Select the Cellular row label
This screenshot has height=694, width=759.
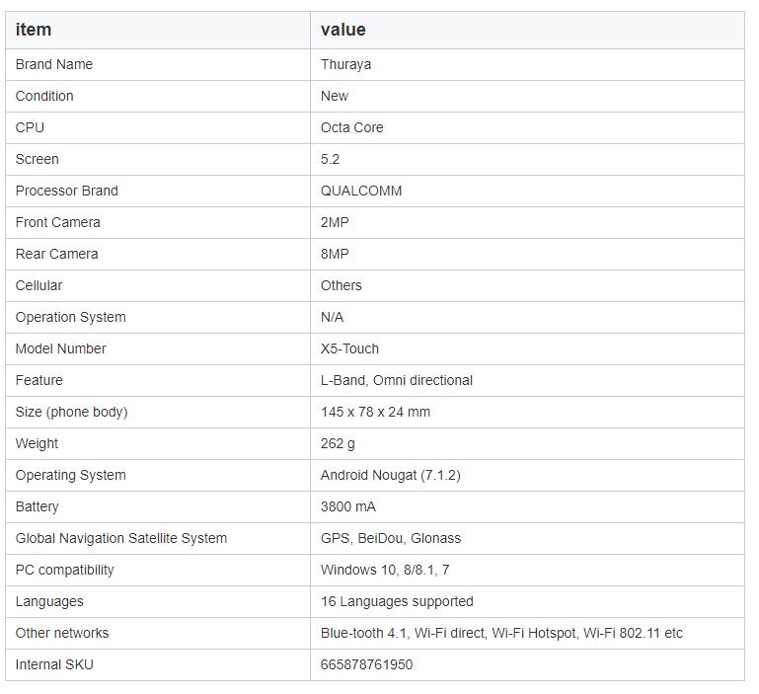tap(38, 285)
